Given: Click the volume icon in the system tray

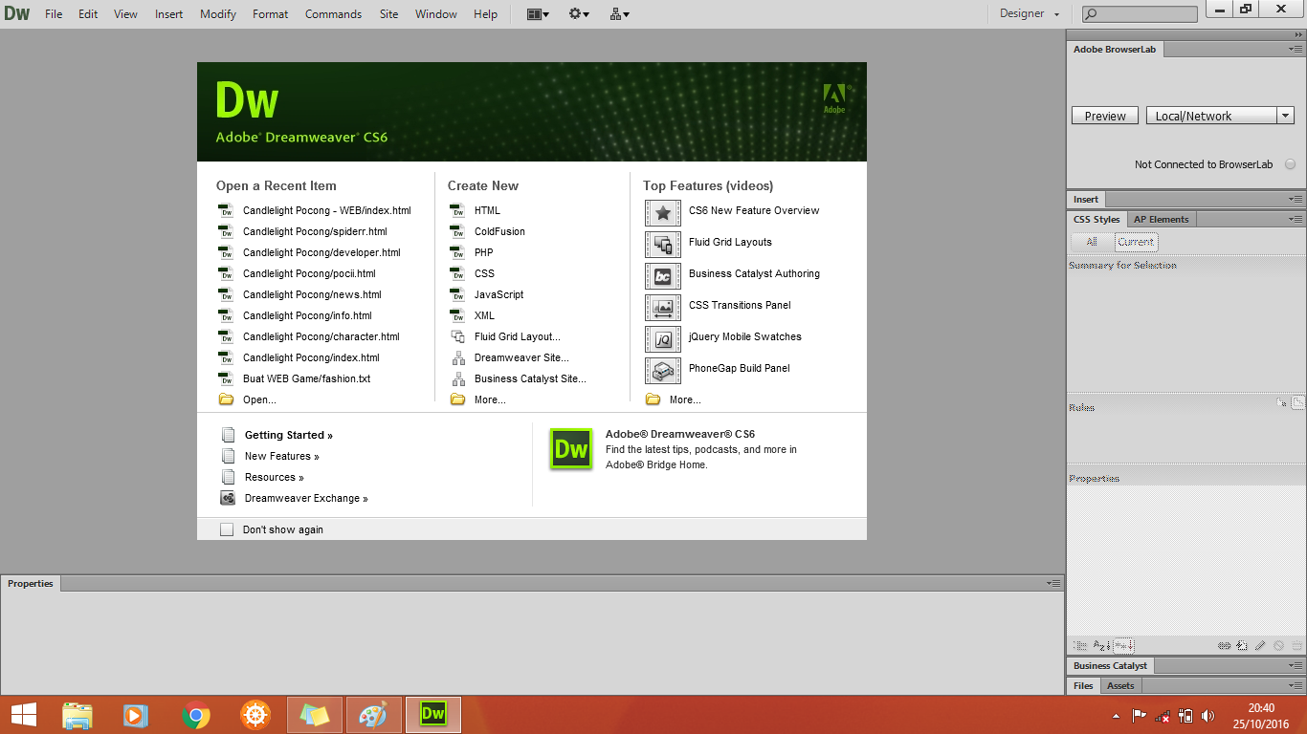Looking at the screenshot, I should [1208, 716].
